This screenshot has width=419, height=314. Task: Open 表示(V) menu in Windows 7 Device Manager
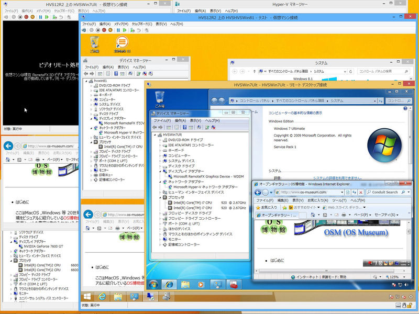point(195,120)
